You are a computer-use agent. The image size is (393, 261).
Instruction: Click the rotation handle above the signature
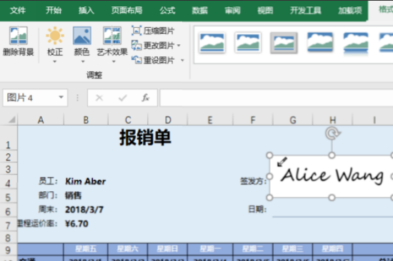point(332,133)
